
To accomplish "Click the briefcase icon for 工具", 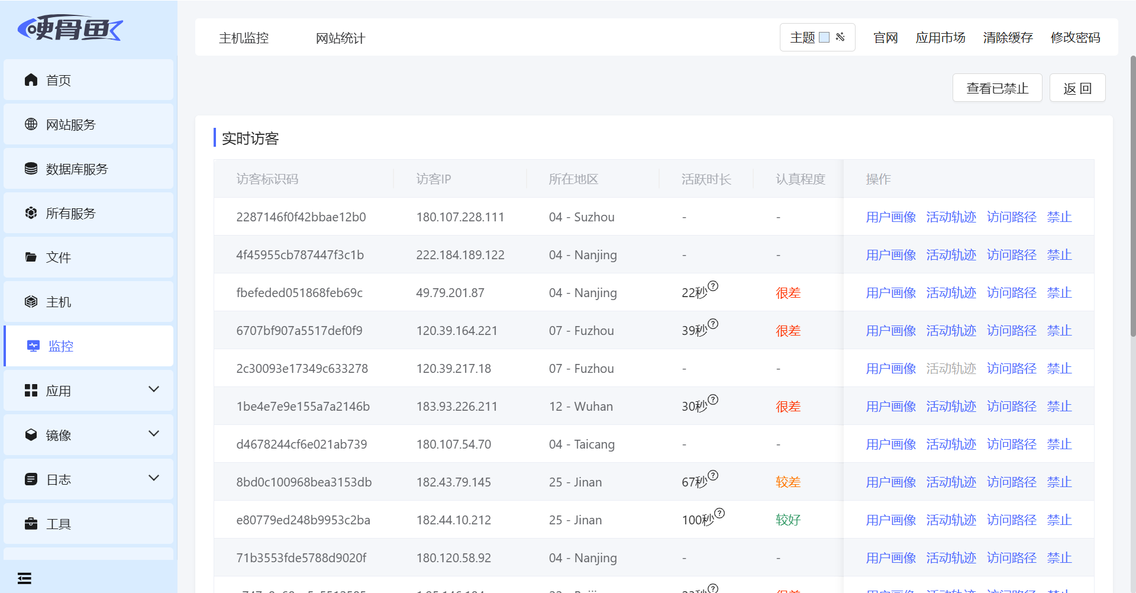I will [x=31, y=524].
